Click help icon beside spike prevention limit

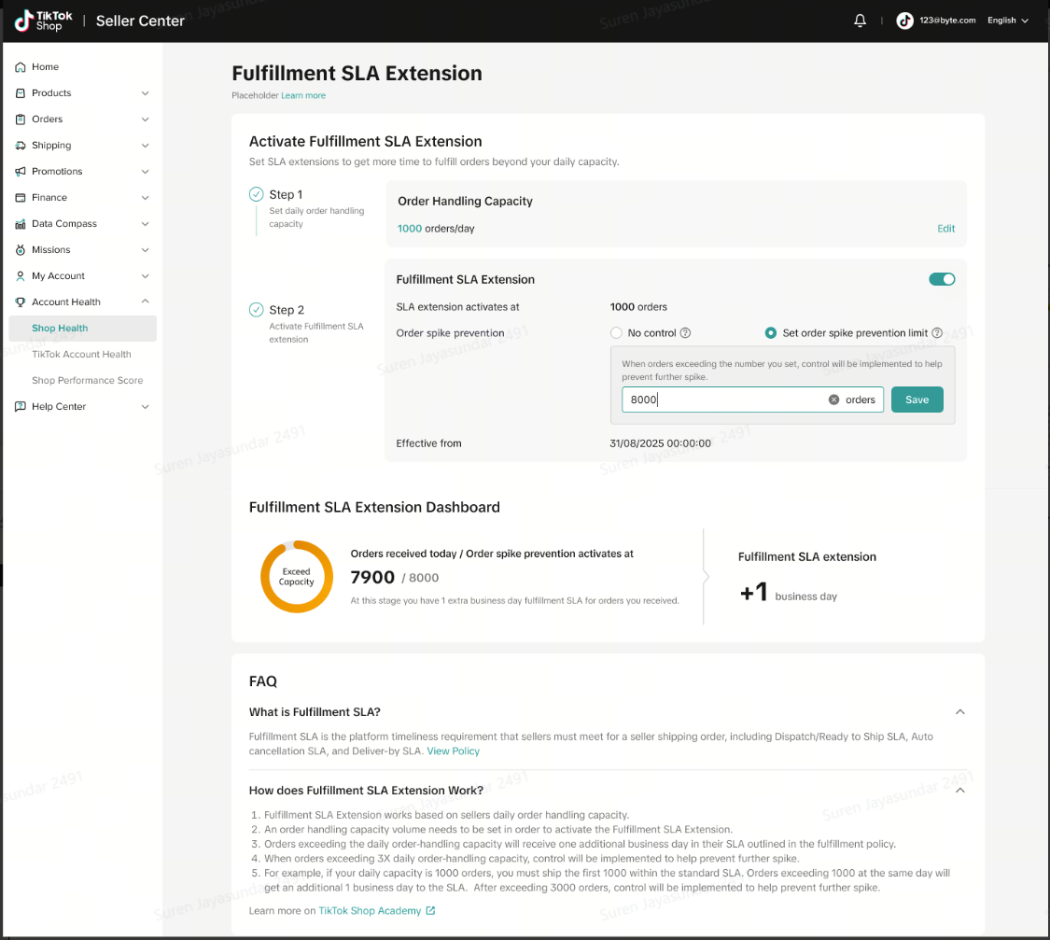click(x=936, y=333)
